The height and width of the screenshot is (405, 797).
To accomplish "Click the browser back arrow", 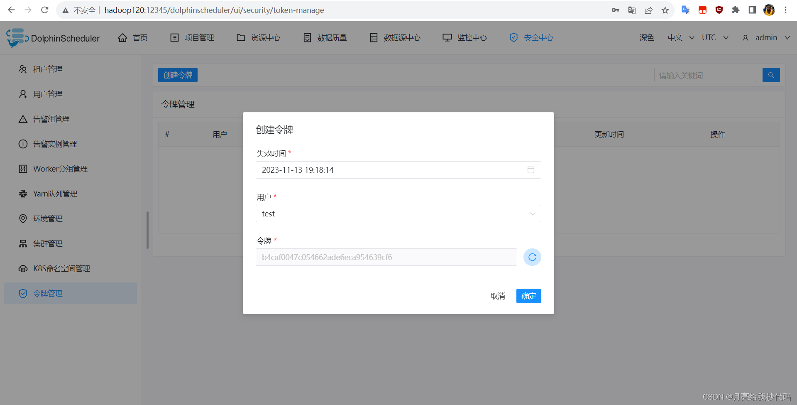I will (x=11, y=10).
